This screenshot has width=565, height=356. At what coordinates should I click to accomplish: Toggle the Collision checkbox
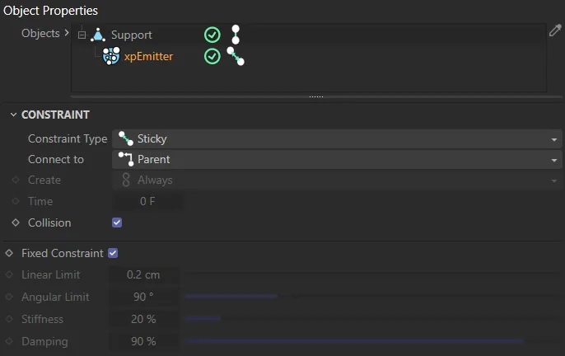pos(117,222)
